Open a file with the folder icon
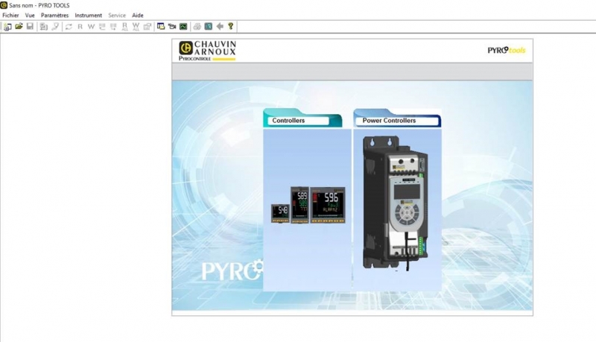Viewport: 596px width, 342px height. pos(19,27)
